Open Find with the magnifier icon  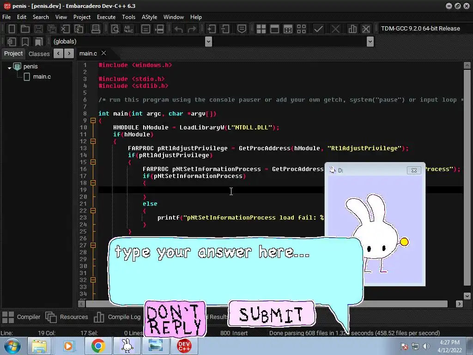click(115, 29)
